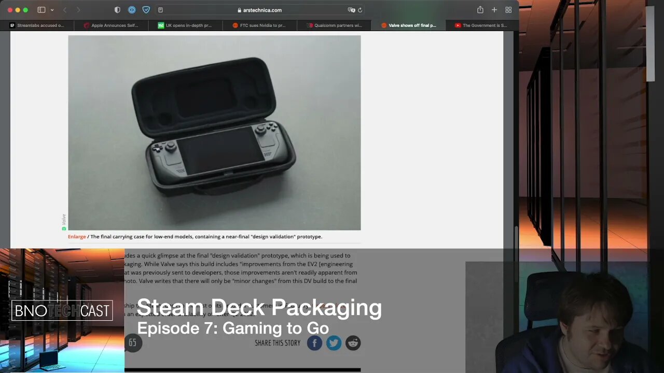Show tab overview grid
The width and height of the screenshot is (664, 373).
pos(508,10)
